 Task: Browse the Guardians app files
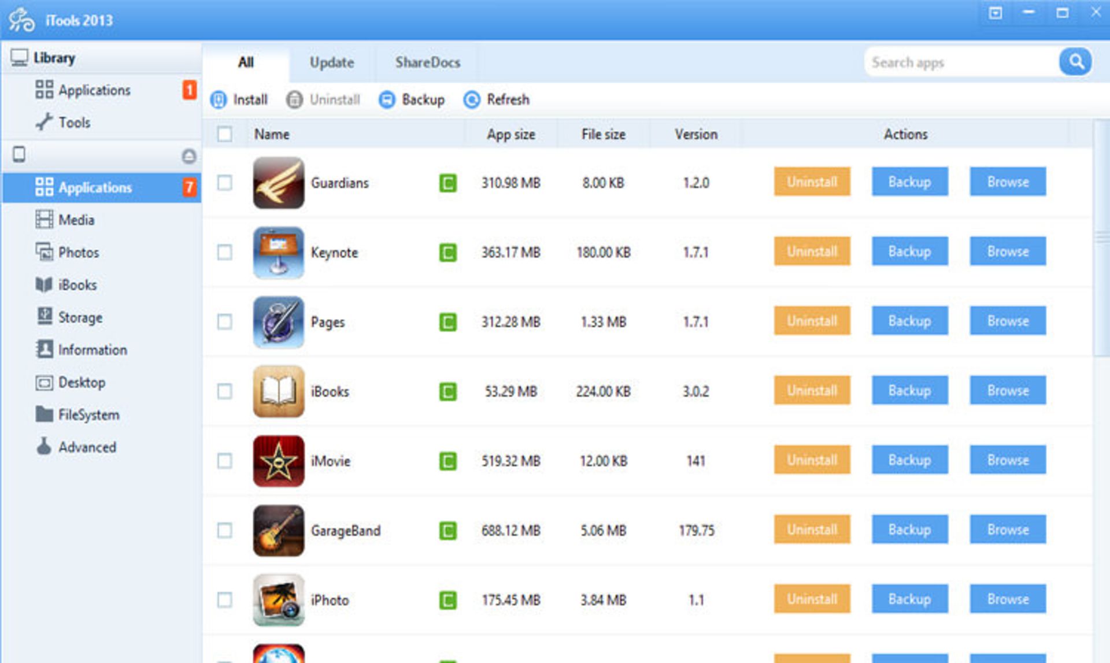pyautogui.click(x=1008, y=182)
